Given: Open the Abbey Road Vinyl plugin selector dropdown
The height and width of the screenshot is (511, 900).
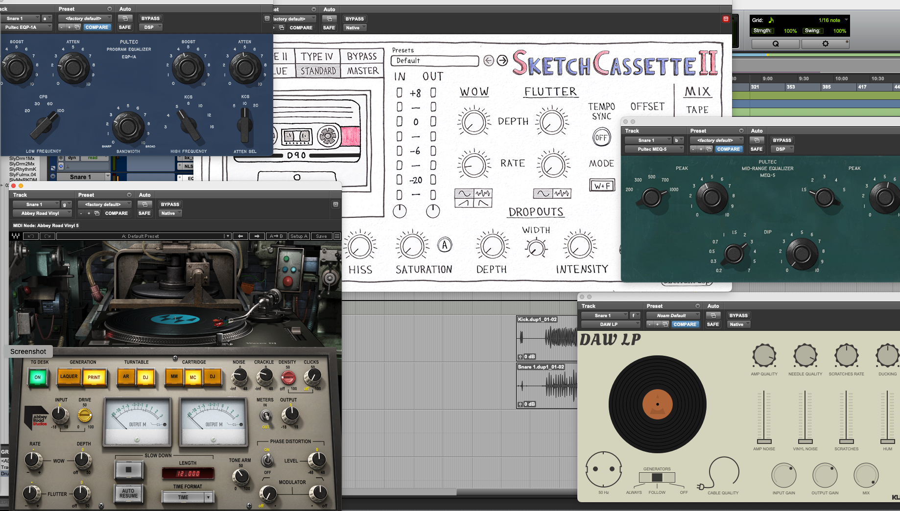Looking at the screenshot, I should point(43,213).
